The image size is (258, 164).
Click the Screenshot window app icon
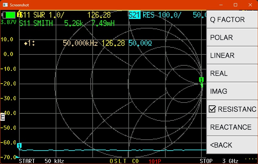click(5, 5)
